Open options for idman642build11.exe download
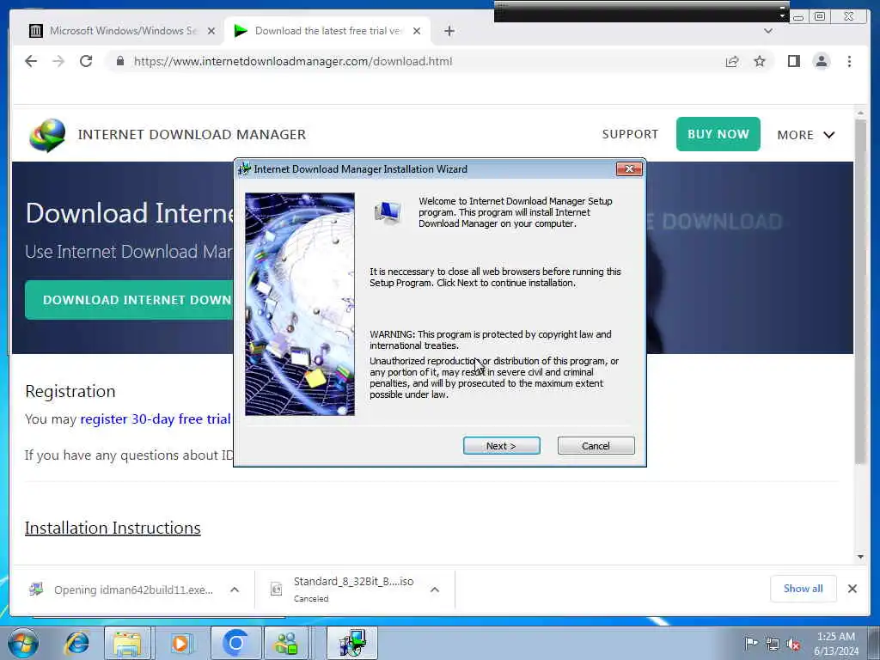 [235, 590]
